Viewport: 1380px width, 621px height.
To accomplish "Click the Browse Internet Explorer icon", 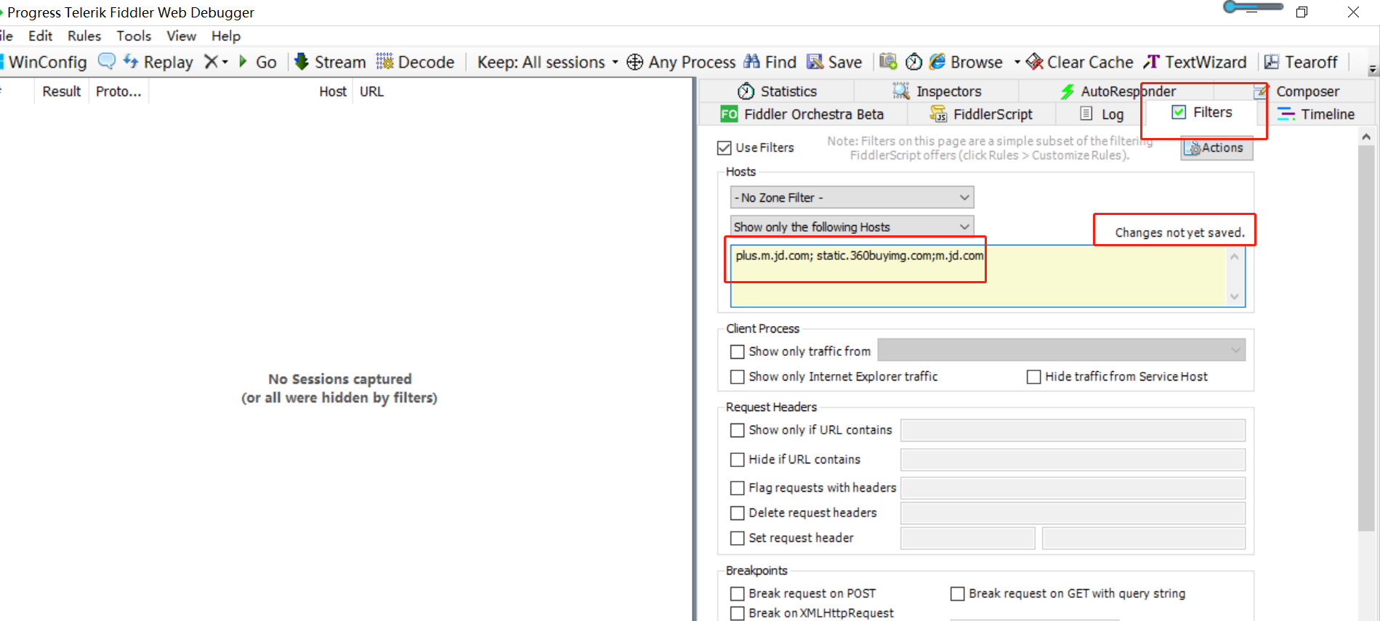I will click(x=937, y=62).
